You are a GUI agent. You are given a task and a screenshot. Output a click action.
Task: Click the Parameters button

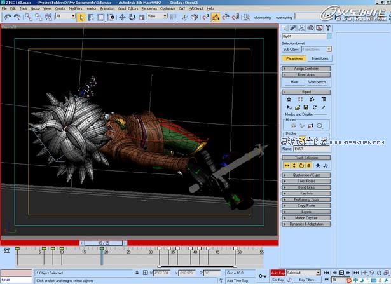pyautogui.click(x=294, y=58)
